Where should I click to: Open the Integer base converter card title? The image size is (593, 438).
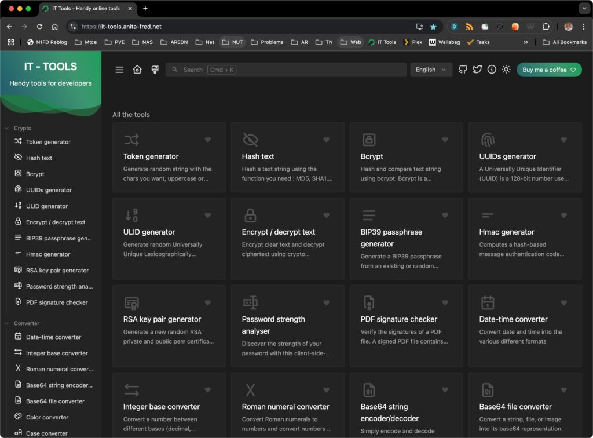click(x=162, y=407)
